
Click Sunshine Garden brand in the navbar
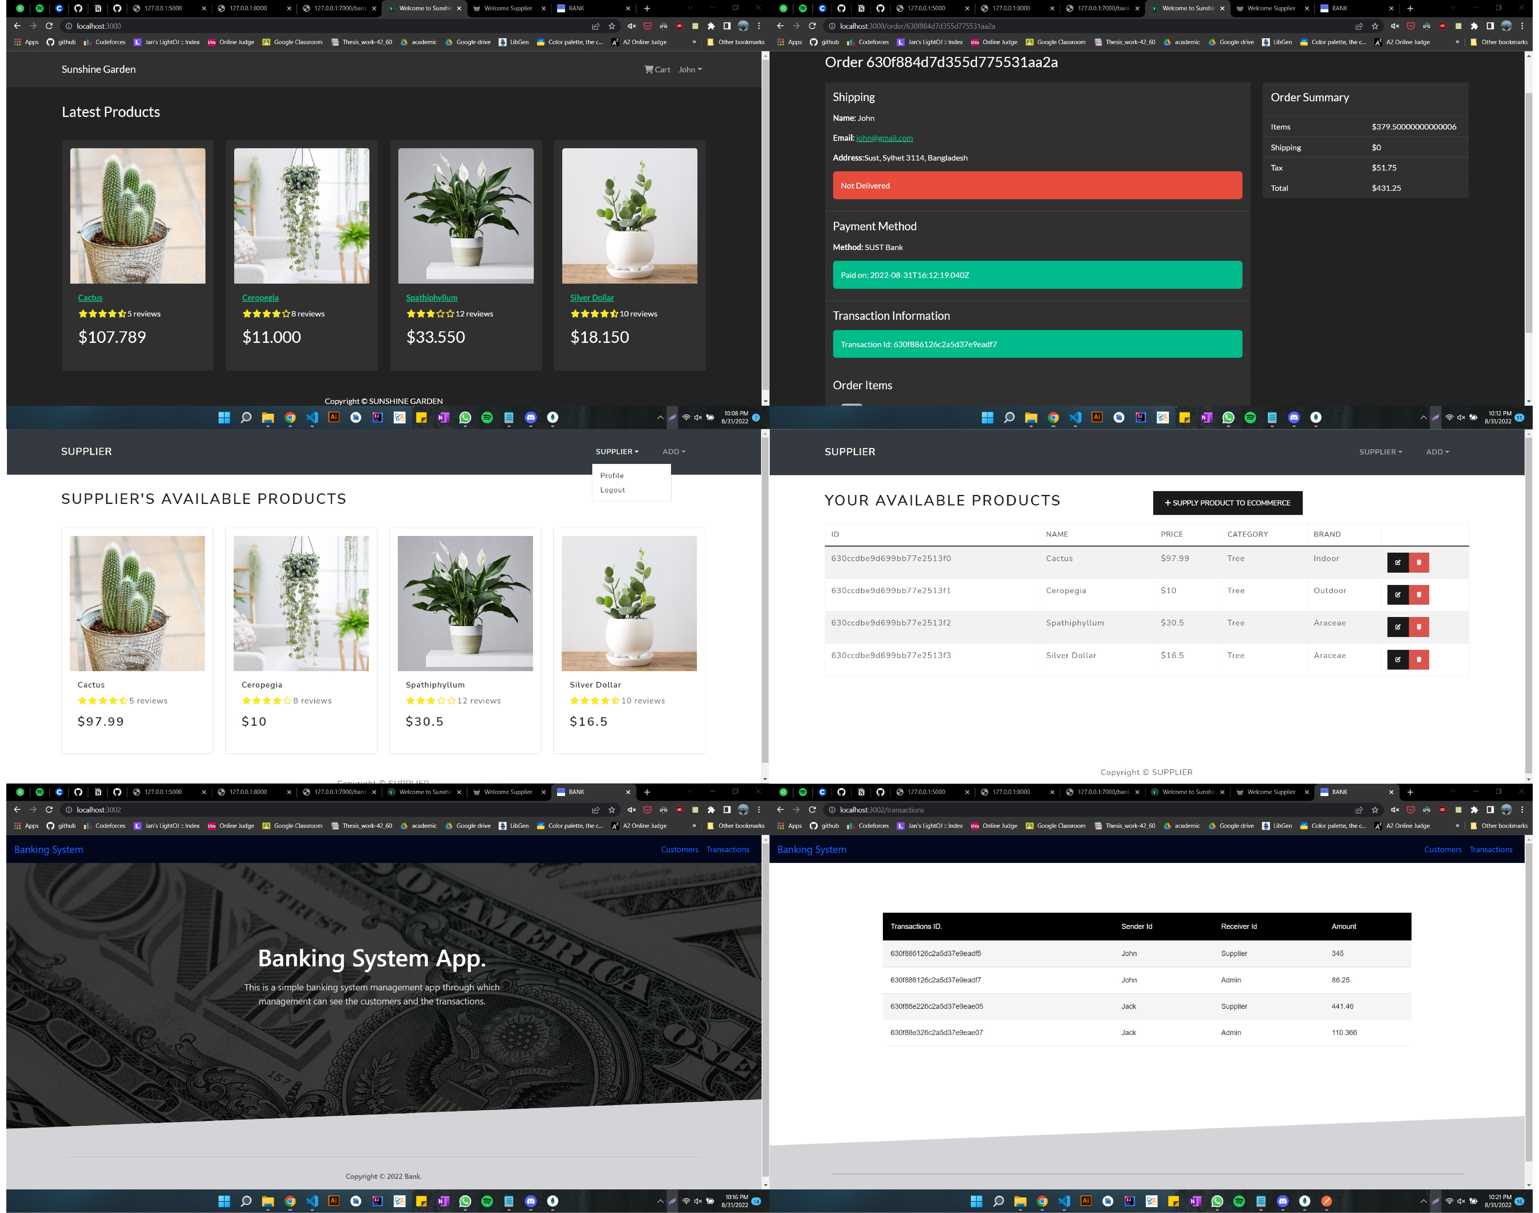coord(99,69)
